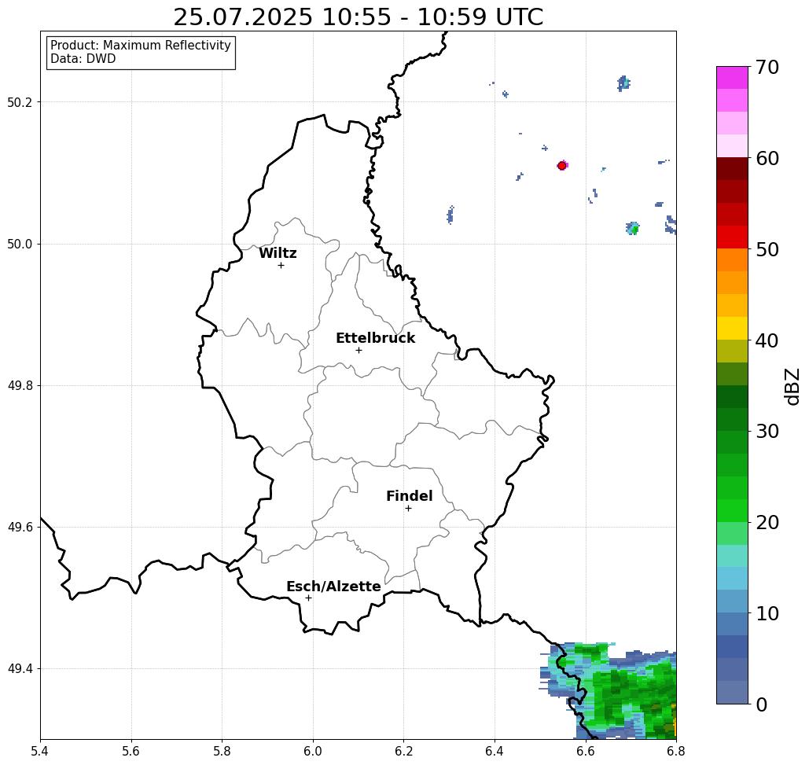Click the cross marker below Esch/Alzette
This screenshot has width=809, height=765.
(308, 598)
